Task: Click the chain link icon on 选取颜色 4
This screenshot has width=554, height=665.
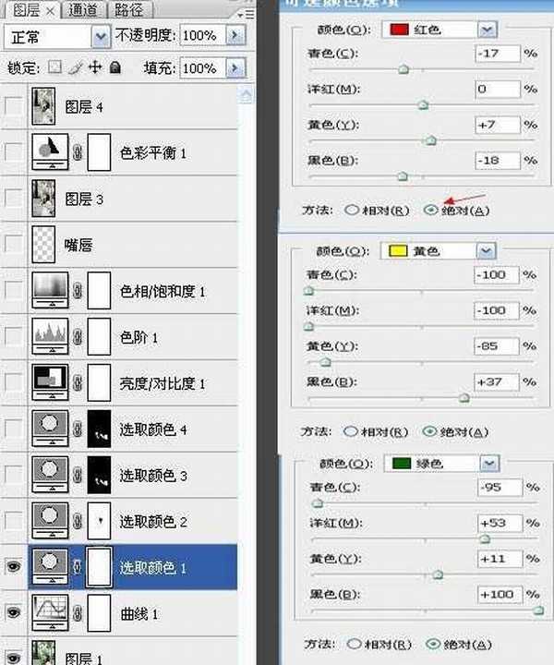Action: [x=78, y=429]
